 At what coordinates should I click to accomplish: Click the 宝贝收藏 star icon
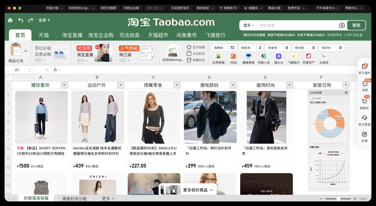point(189,47)
